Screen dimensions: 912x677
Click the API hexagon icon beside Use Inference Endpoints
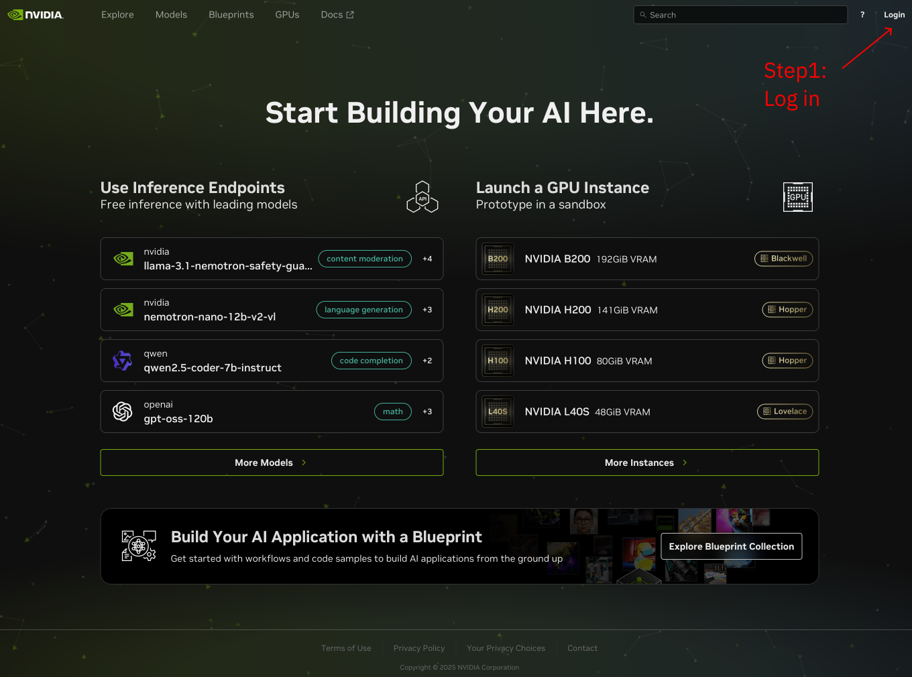[422, 196]
